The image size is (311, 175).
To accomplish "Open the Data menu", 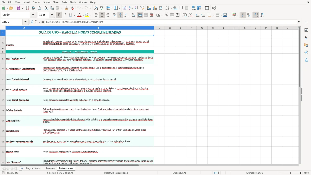I will pos(65,2).
